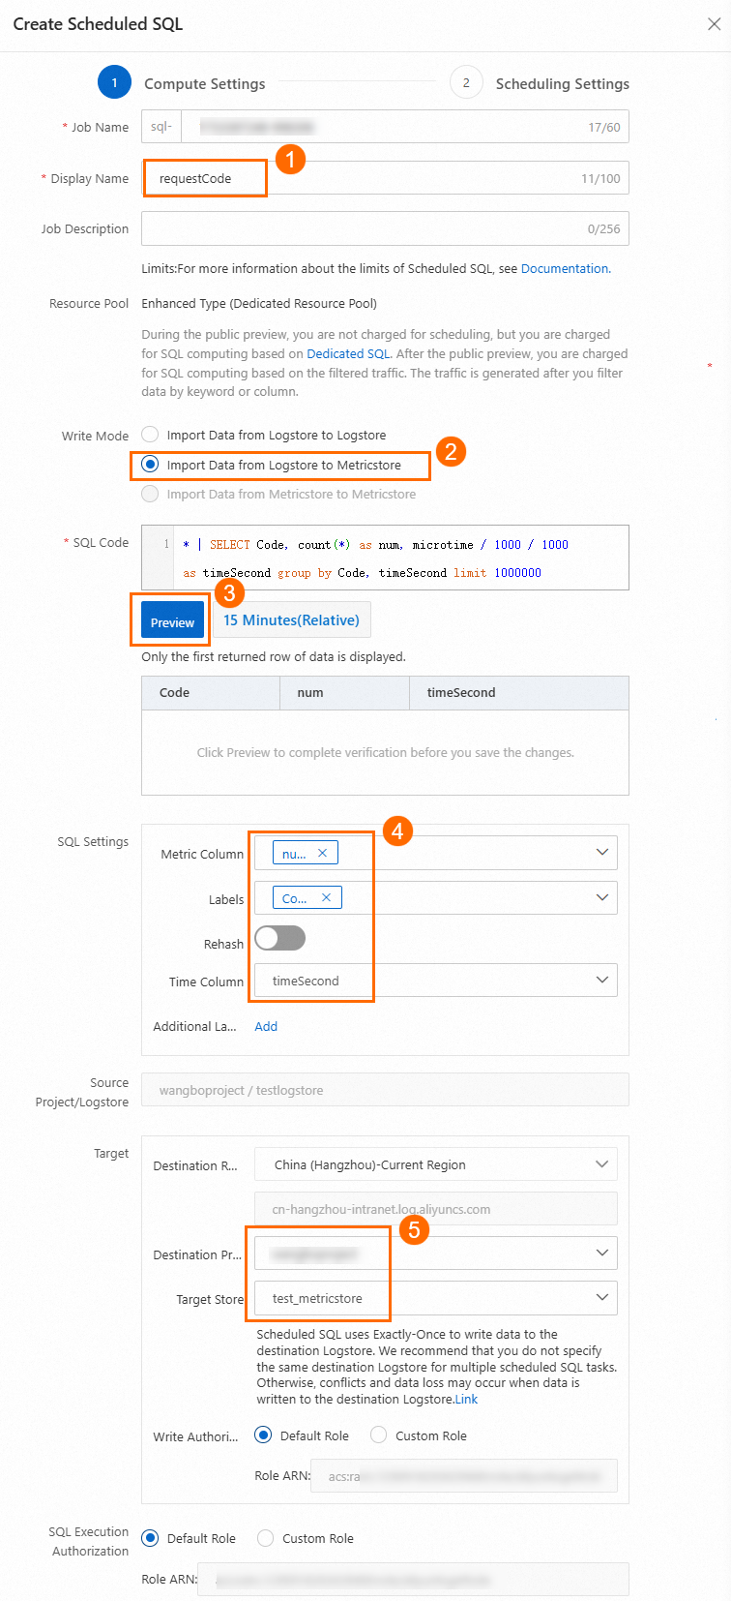Close the Create Scheduled SQL dialog
Screen dimensions: 731x1601
pyautogui.click(x=714, y=24)
